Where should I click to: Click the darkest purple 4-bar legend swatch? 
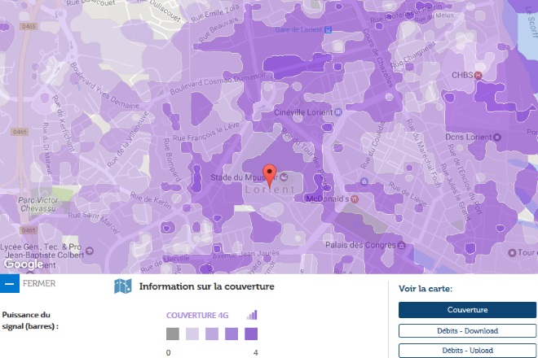[251, 334]
